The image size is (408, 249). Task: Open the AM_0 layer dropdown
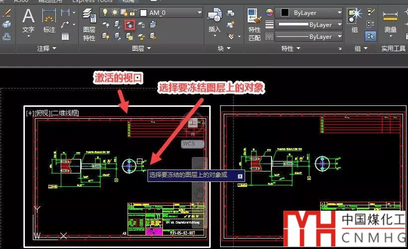tap(199, 12)
